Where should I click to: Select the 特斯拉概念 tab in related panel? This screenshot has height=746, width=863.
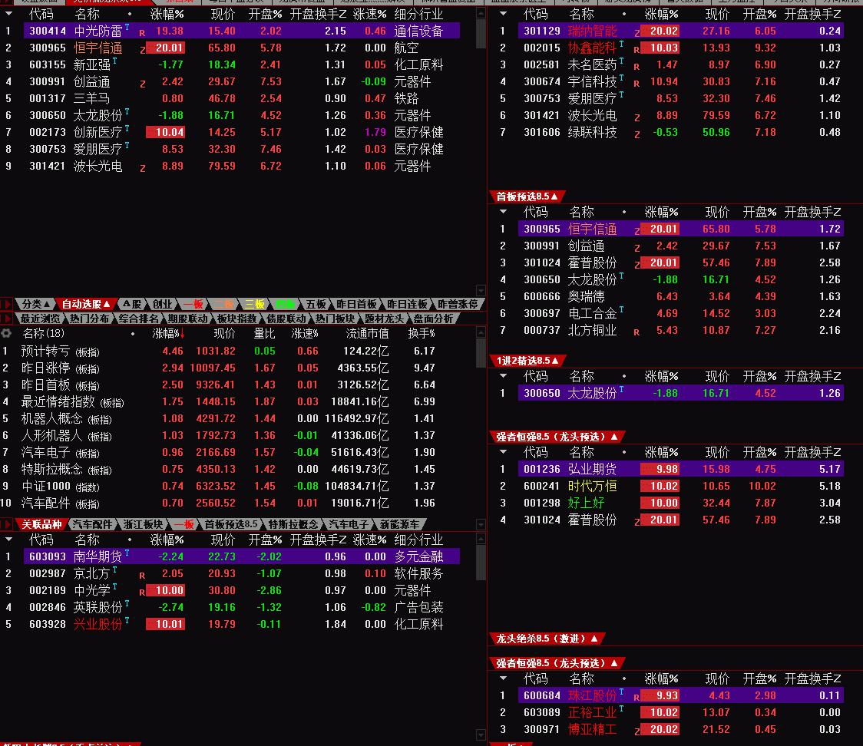[293, 525]
